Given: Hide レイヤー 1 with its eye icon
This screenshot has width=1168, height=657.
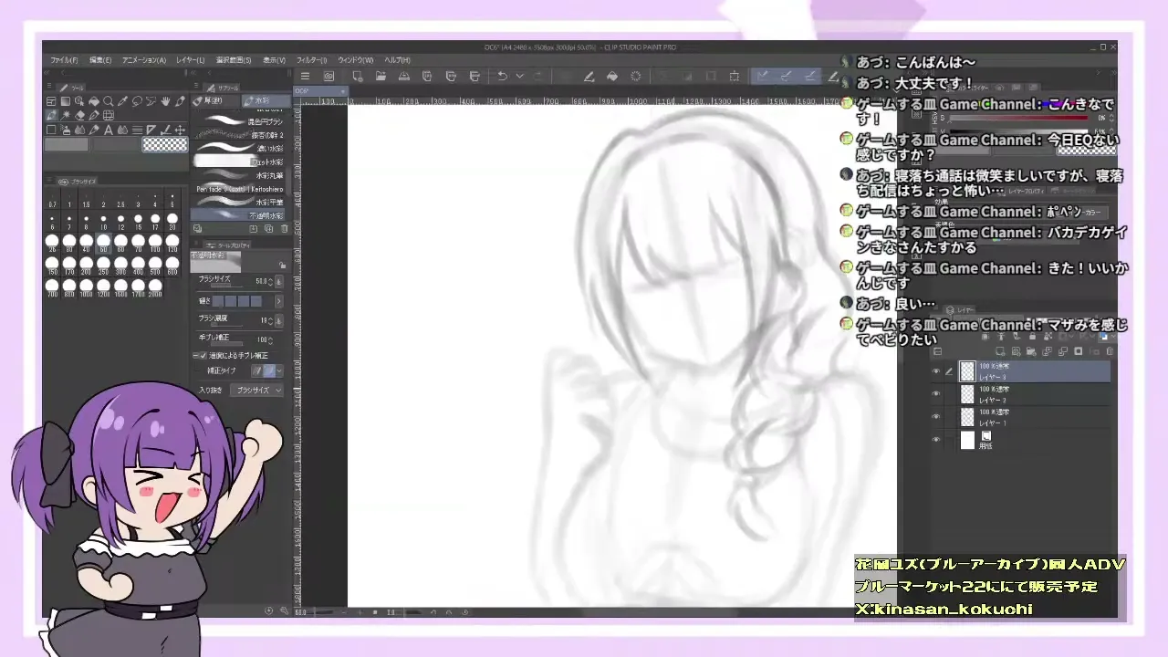Looking at the screenshot, I should [x=935, y=416].
